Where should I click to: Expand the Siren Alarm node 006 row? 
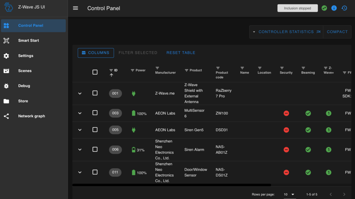click(80, 150)
